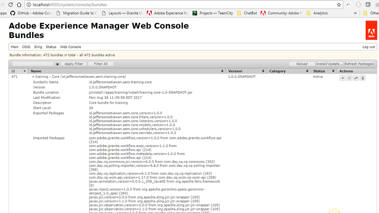Clear the bundle filter text
The image size is (379, 213).
[x=57, y=64]
